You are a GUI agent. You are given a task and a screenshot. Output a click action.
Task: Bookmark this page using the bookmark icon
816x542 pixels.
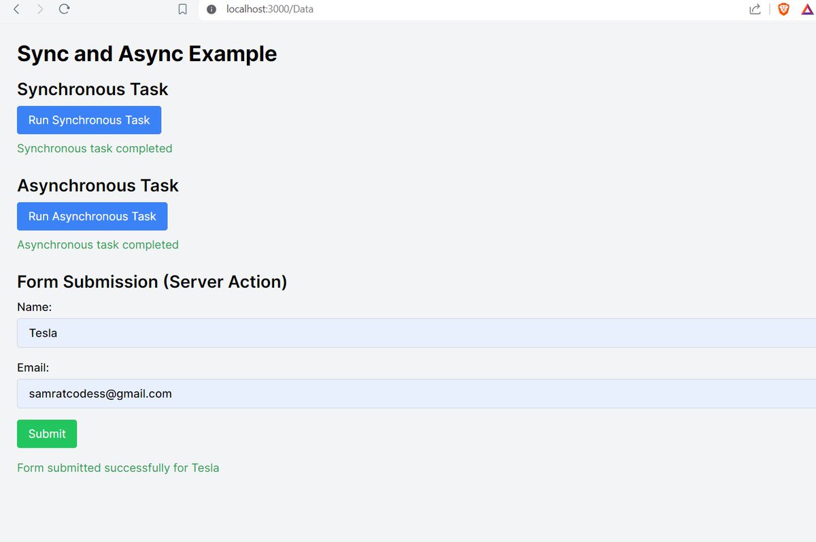[182, 10]
